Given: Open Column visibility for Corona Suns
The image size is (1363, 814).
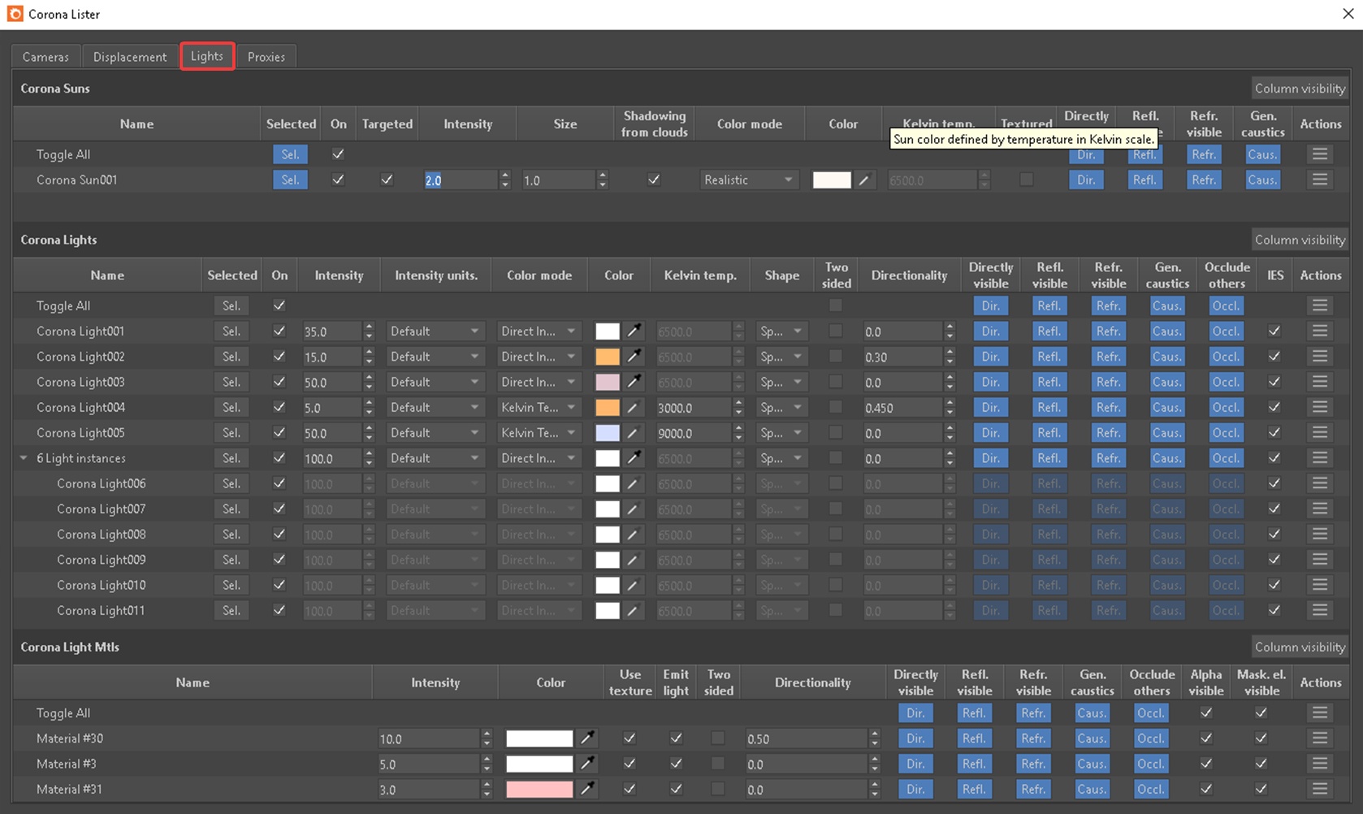Looking at the screenshot, I should pos(1300,89).
